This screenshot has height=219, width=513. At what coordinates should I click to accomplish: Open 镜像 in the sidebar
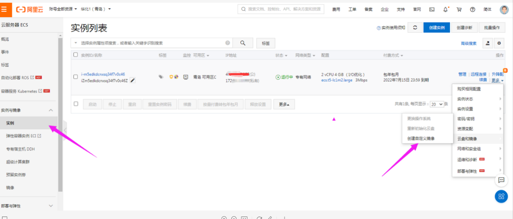[x=10, y=188]
